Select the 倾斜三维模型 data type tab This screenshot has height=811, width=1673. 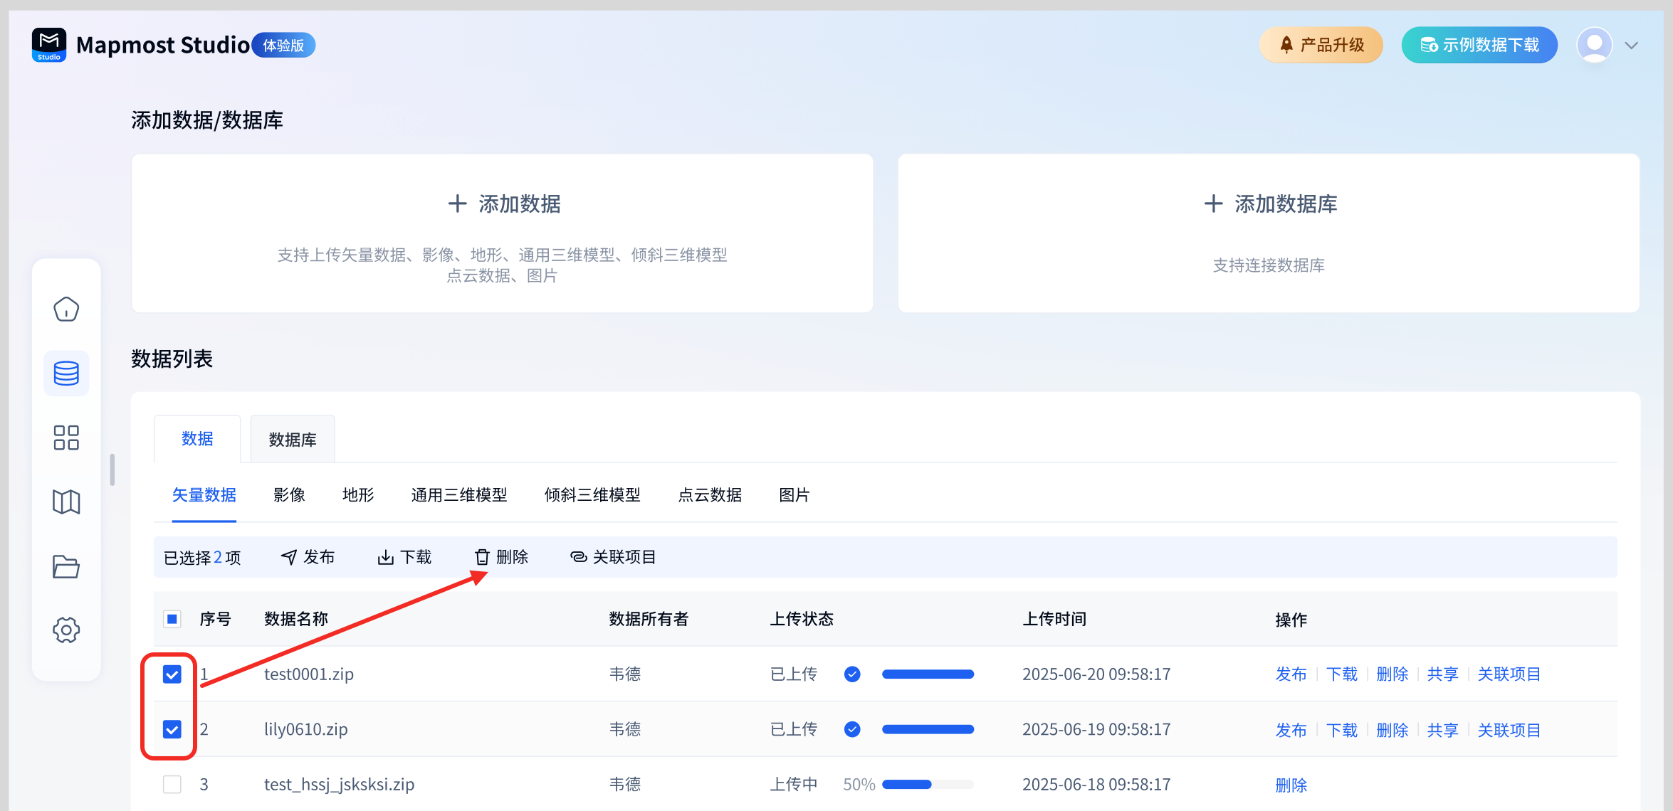point(592,495)
